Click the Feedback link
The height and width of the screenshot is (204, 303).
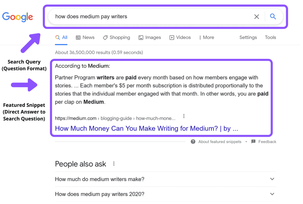(267, 142)
